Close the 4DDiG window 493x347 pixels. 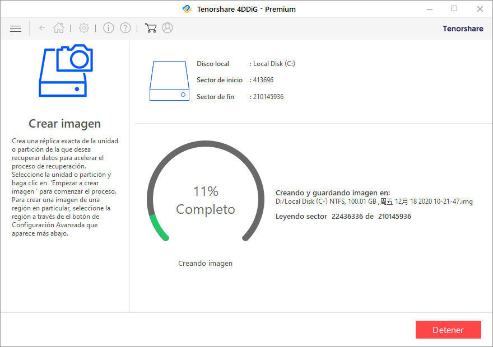[x=480, y=9]
